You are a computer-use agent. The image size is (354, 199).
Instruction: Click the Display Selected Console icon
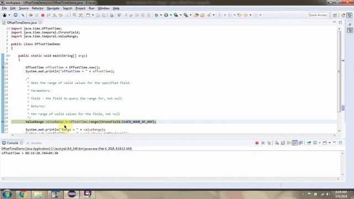(315, 143)
